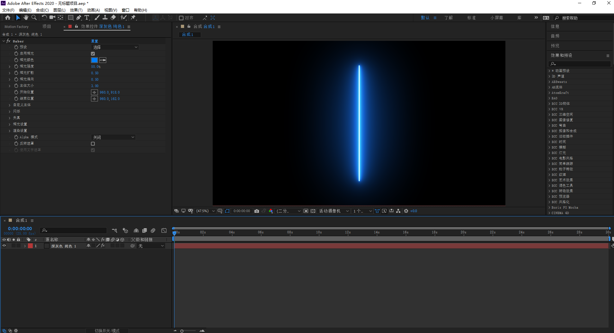Toggle transparency grid in composition viewer
This screenshot has height=333, width=614.
[x=313, y=211]
